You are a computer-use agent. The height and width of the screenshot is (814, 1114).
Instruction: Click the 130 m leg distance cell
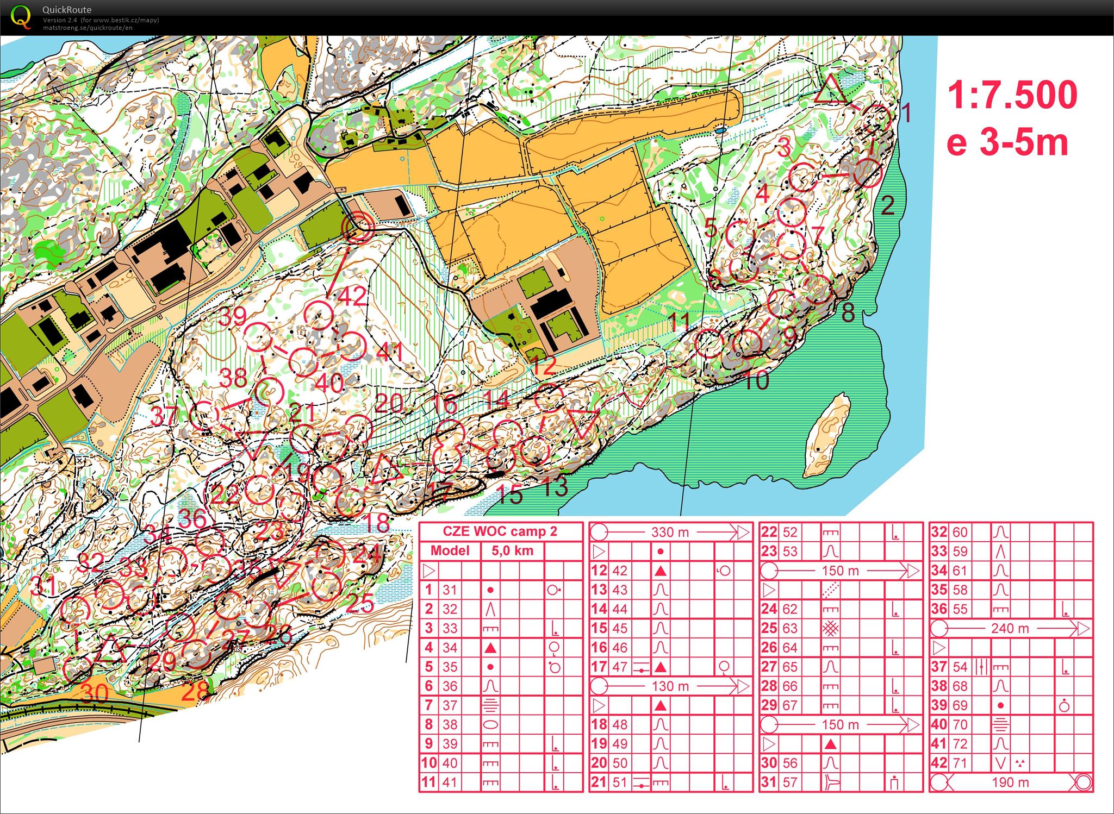click(x=670, y=686)
